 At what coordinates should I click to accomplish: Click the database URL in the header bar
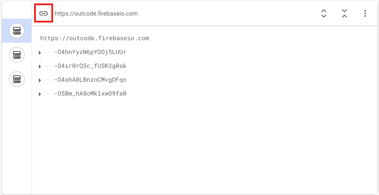[x=96, y=13]
